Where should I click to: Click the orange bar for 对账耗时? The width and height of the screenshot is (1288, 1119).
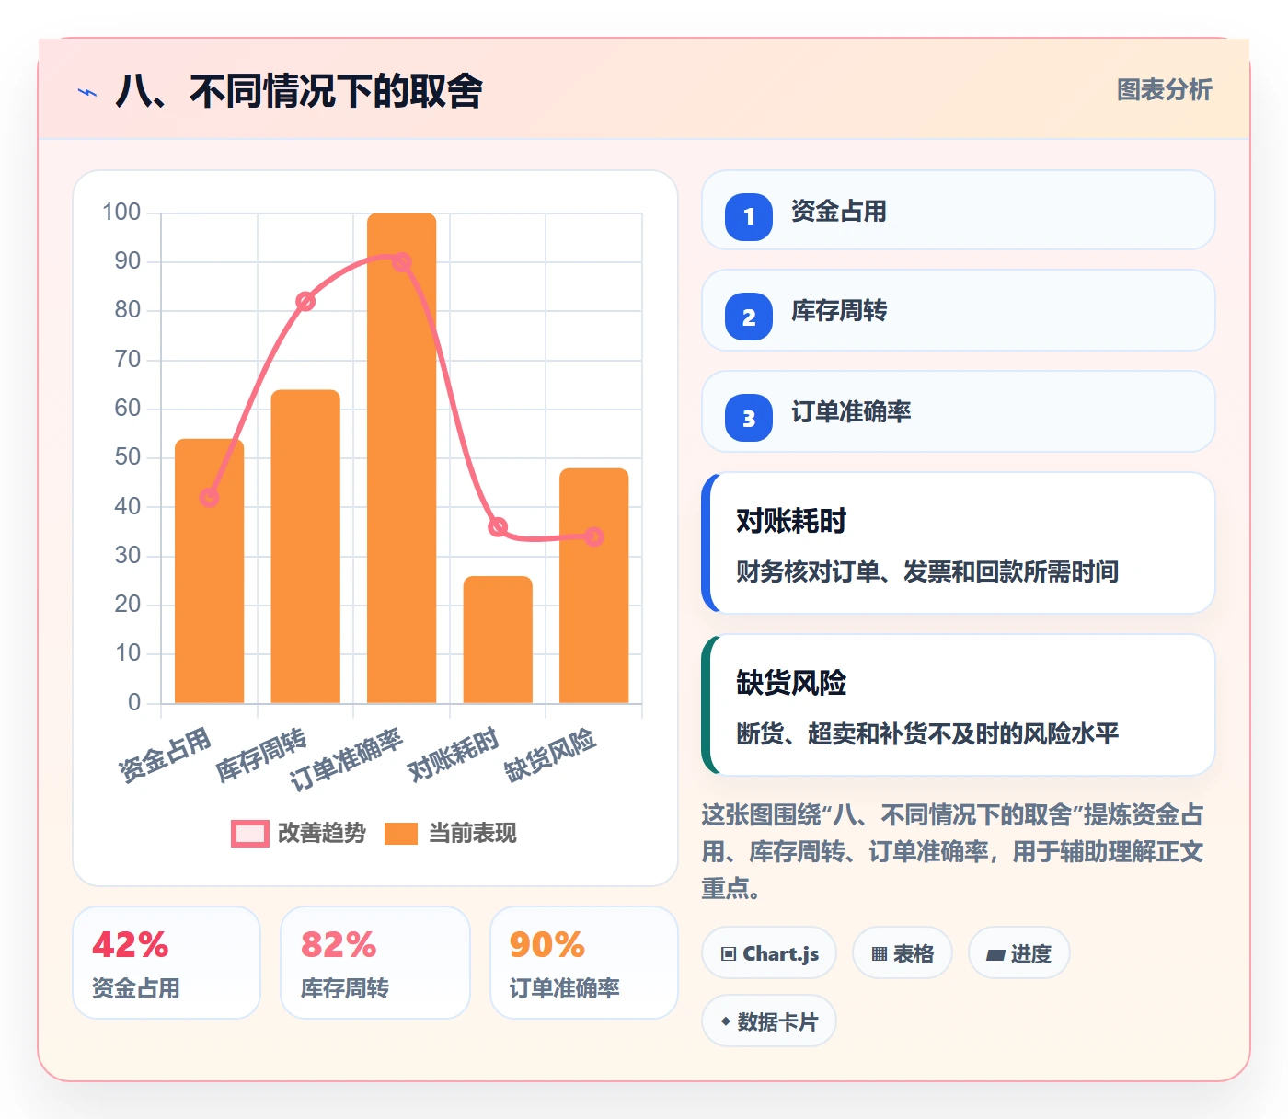pos(498,640)
